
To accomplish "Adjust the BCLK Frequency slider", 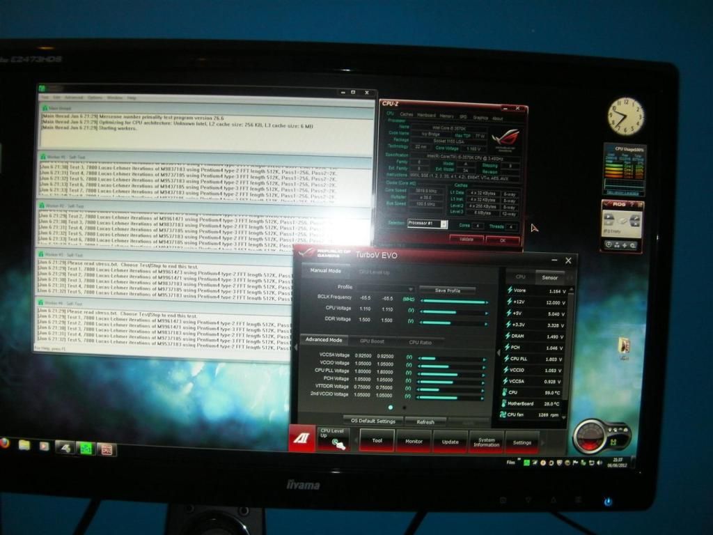I will click(453, 301).
